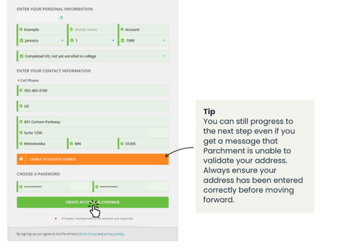Viewport: 352px width, 252px height.
Task: Click the green checkmark beside 601 Carlson Parkway
Action: (21, 122)
